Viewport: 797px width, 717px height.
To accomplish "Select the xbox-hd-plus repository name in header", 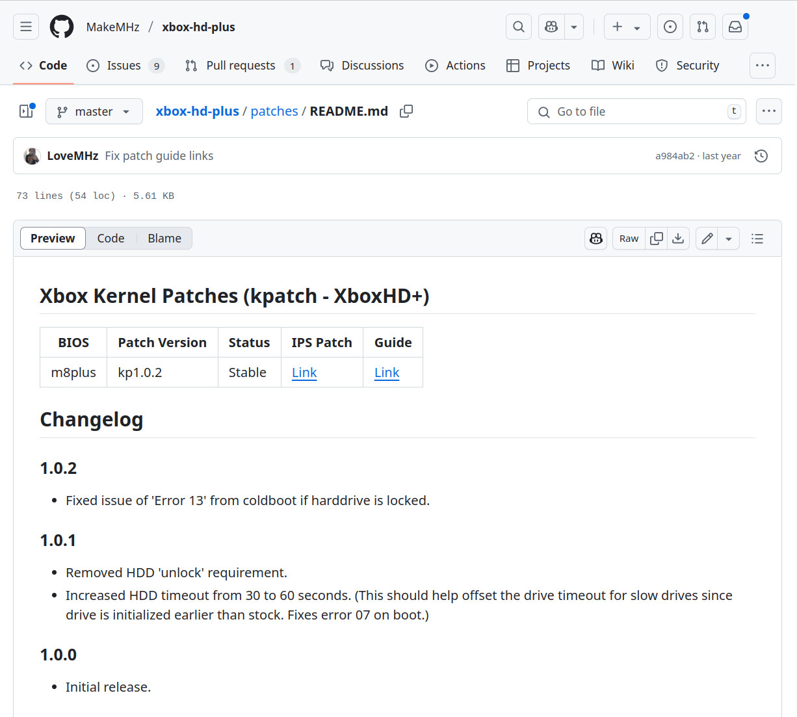I will (x=199, y=27).
